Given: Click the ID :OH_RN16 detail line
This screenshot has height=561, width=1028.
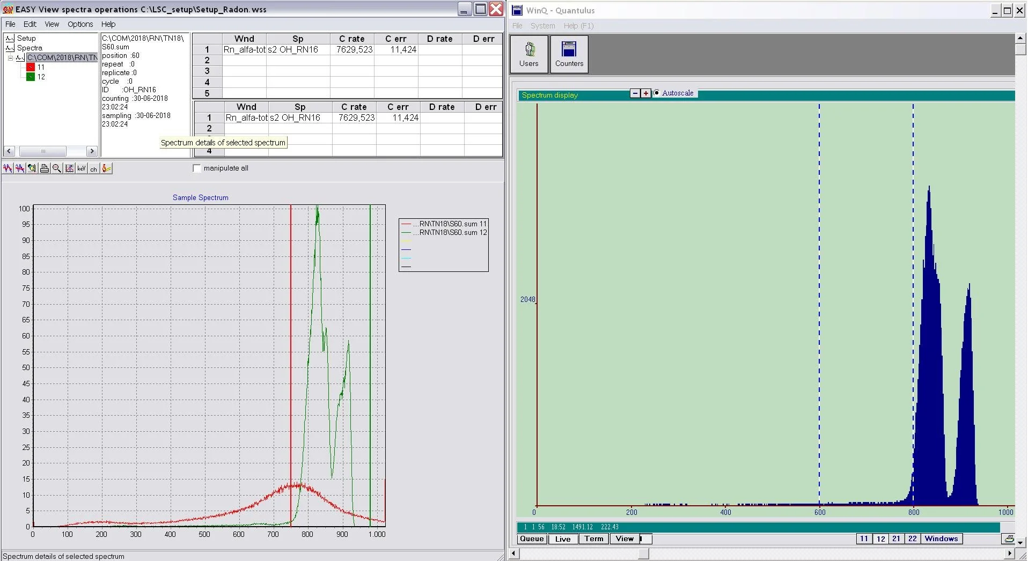Looking at the screenshot, I should (129, 90).
